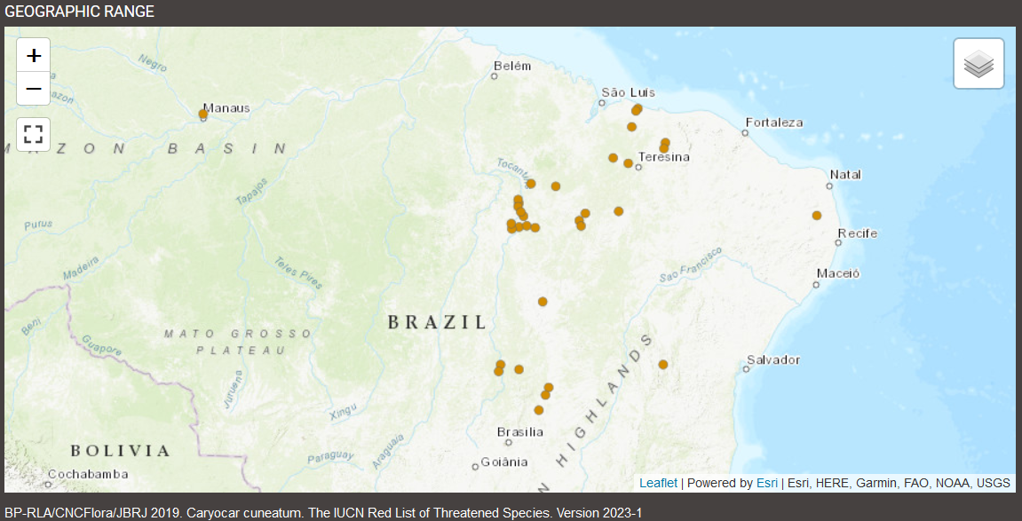
Task: Open the map layers control
Action: click(x=978, y=64)
